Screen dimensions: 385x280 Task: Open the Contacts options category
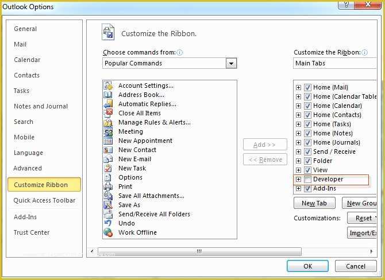click(27, 75)
